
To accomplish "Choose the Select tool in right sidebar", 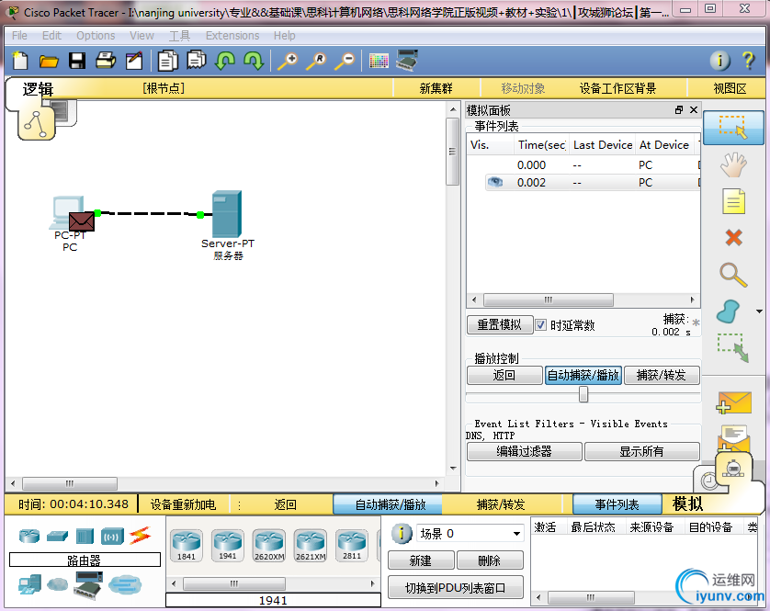I will pos(733,128).
